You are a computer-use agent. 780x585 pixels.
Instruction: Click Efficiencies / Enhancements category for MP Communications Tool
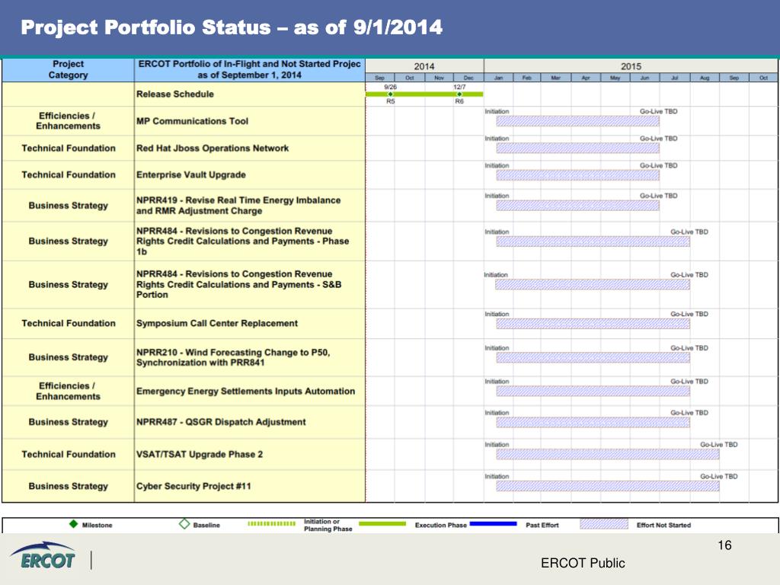(68, 121)
